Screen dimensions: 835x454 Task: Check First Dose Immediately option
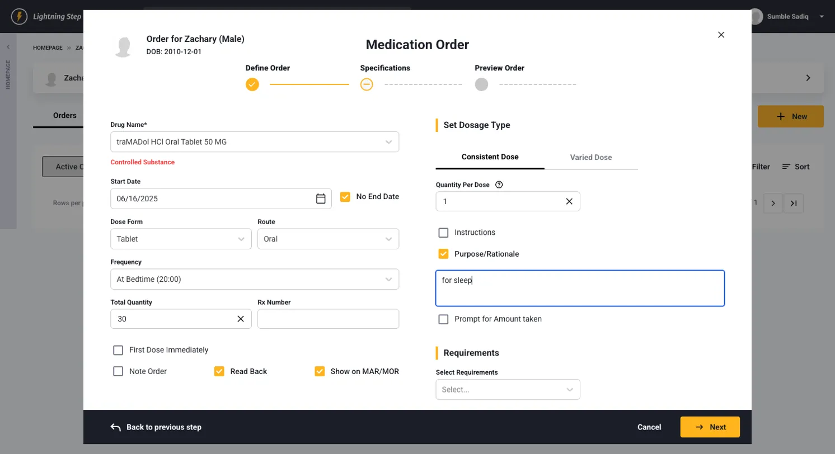point(118,350)
